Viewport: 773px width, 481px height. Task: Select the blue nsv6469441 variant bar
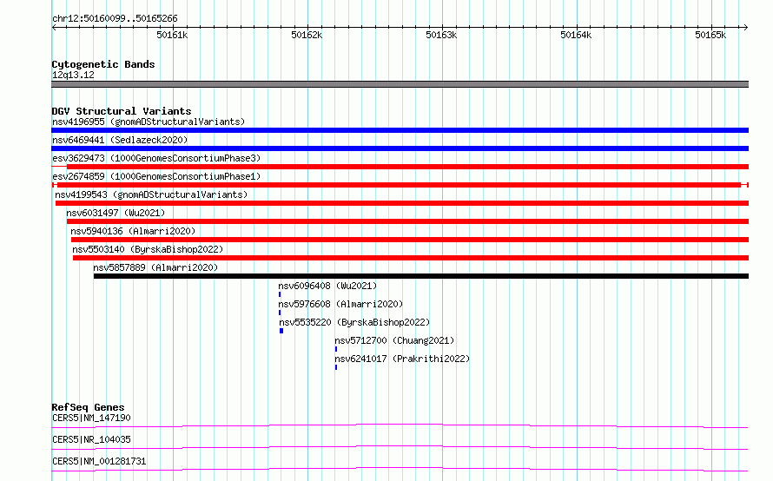400,148
